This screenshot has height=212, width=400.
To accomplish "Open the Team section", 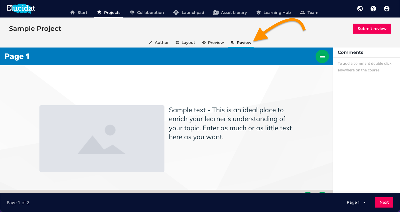I will [309, 13].
